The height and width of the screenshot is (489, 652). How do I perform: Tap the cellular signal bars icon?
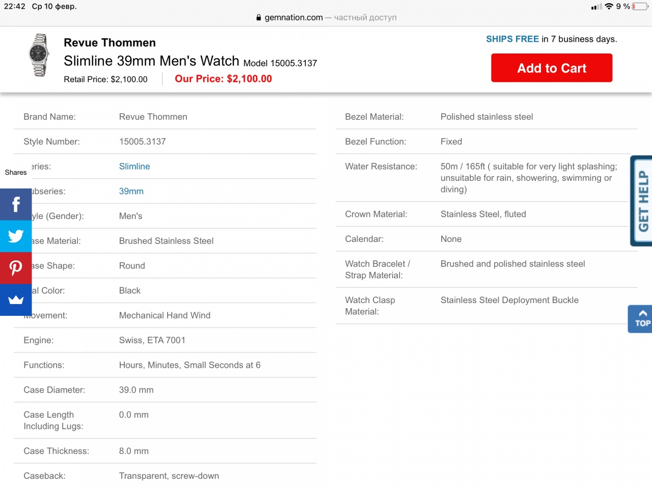[596, 7]
